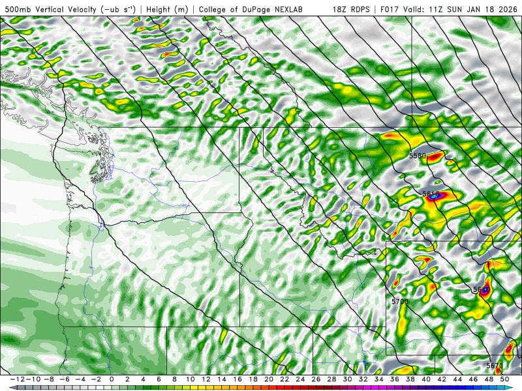Click the -12 value on the color scale
Screen dimensions: 522x391
(17, 379)
